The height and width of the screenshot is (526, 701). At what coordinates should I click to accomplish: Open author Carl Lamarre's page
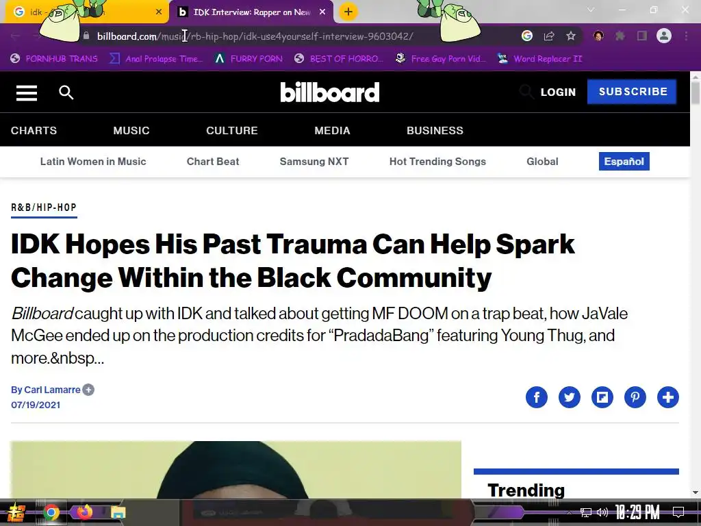pyautogui.click(x=52, y=390)
